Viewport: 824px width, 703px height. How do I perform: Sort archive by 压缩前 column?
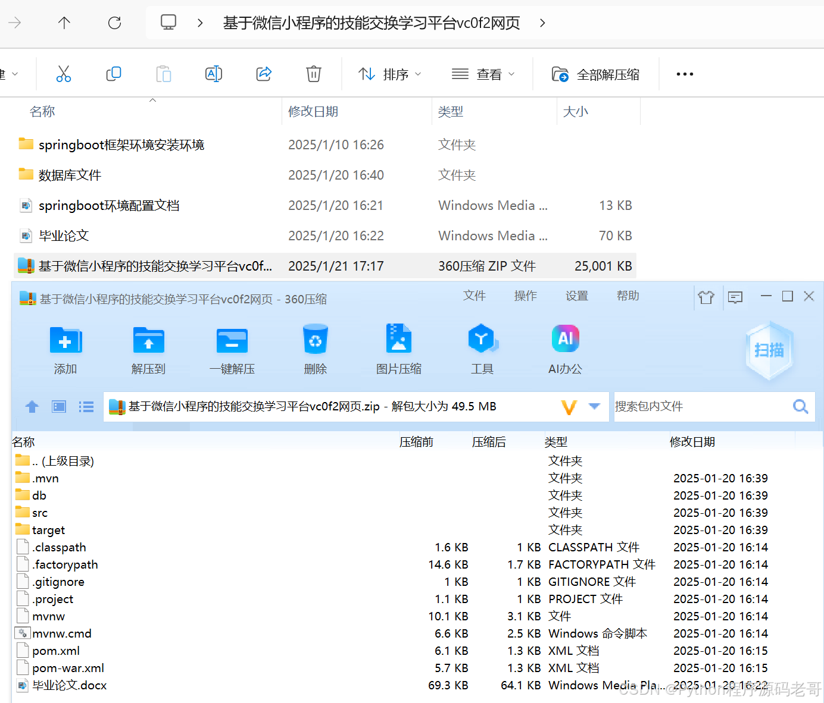[416, 442]
